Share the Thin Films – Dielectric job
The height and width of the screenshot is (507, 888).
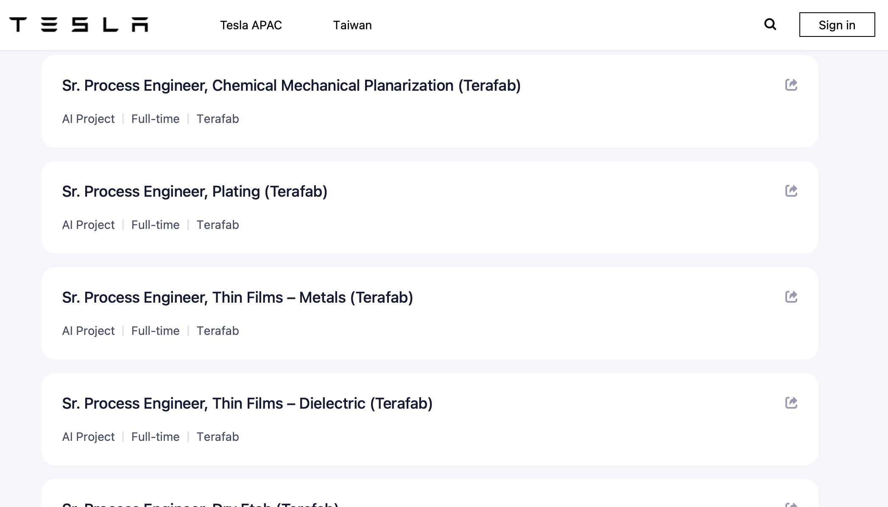coord(791,403)
